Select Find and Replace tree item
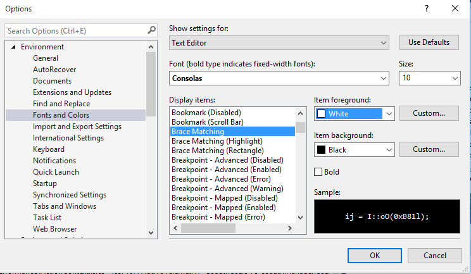471x274 pixels. tap(61, 104)
